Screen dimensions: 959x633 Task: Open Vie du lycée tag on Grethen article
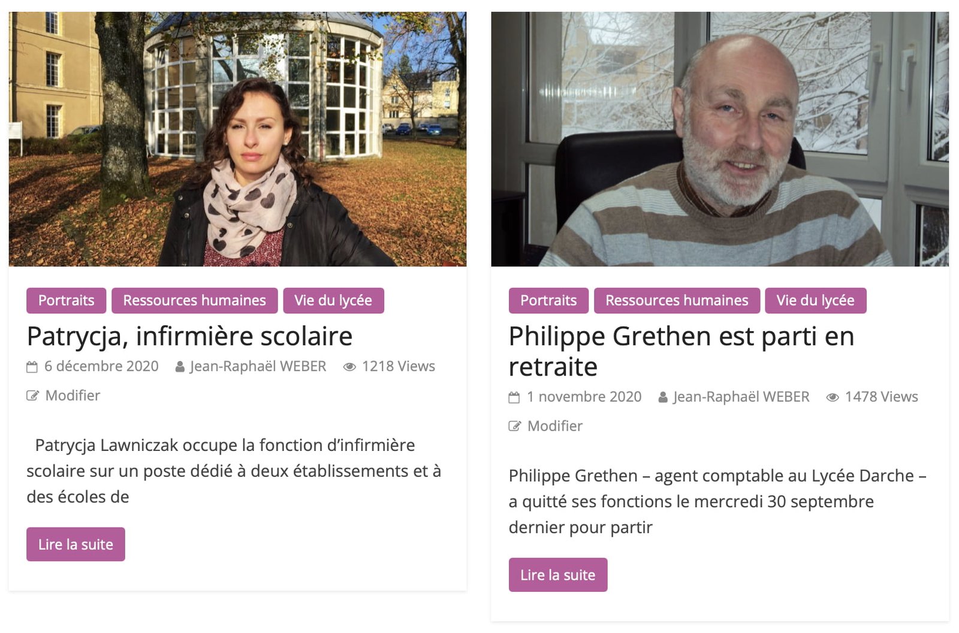point(815,301)
